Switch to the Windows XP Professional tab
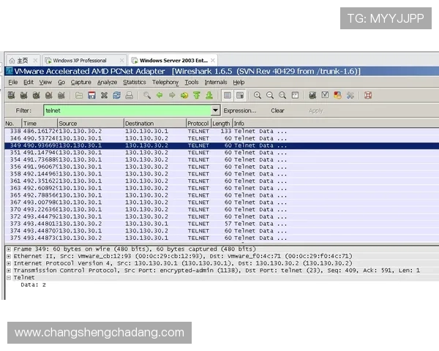 tap(79, 60)
